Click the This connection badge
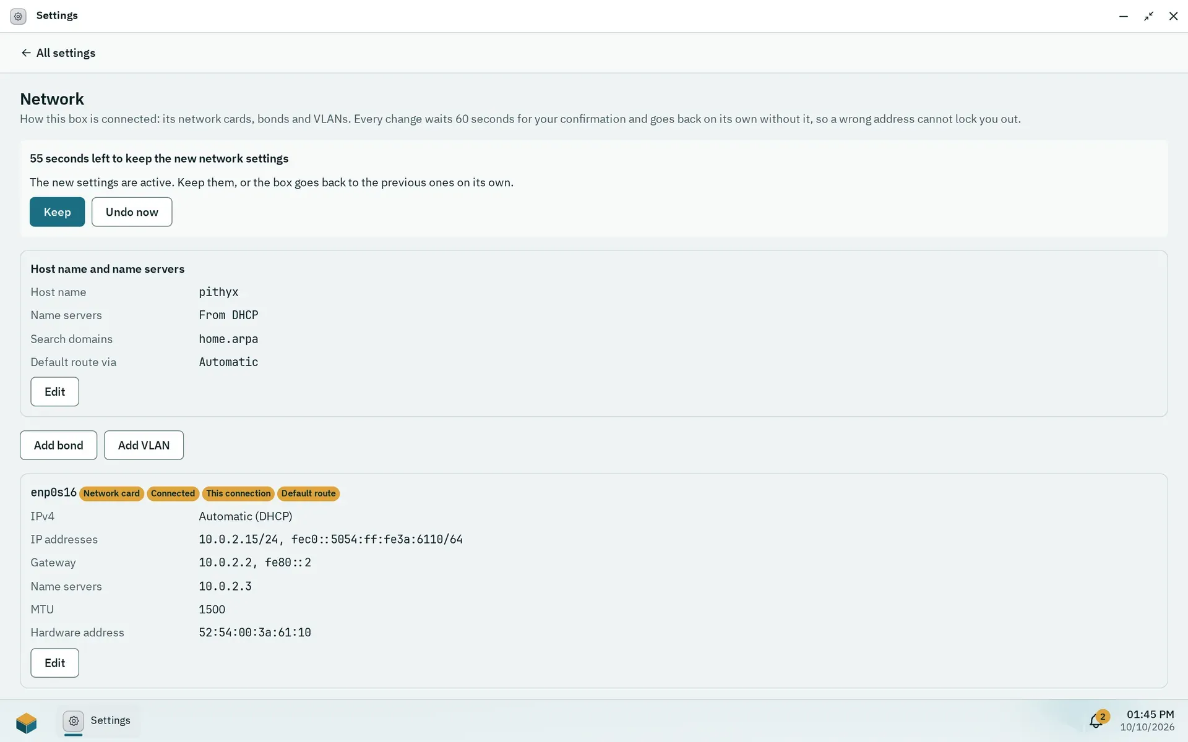Screen dimensions: 1188x742 (238, 493)
